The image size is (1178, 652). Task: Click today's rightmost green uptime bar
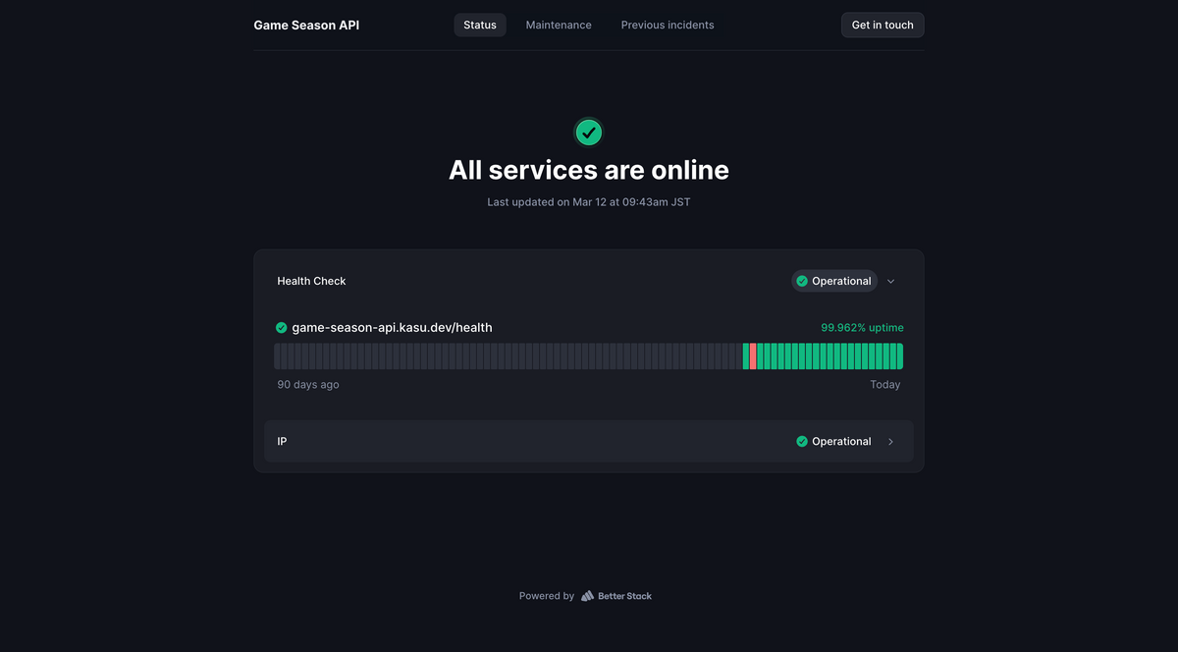(898, 356)
